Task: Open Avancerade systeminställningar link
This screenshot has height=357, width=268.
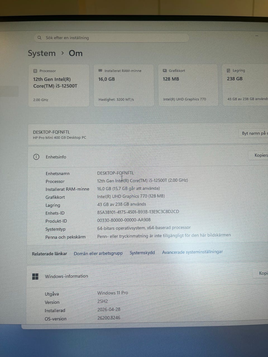Action: [x=192, y=252]
